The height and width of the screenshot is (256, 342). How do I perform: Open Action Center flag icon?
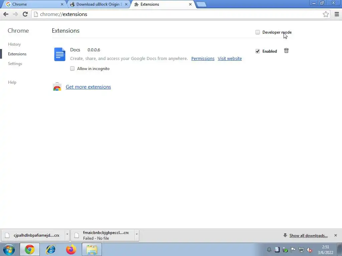pos(293,250)
